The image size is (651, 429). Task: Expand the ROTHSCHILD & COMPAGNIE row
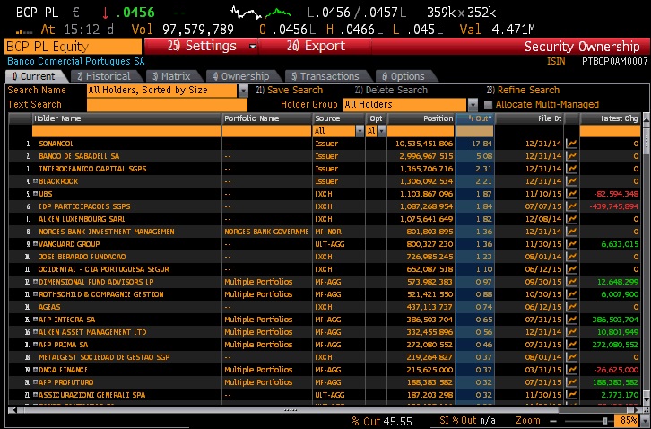[x=35, y=294]
